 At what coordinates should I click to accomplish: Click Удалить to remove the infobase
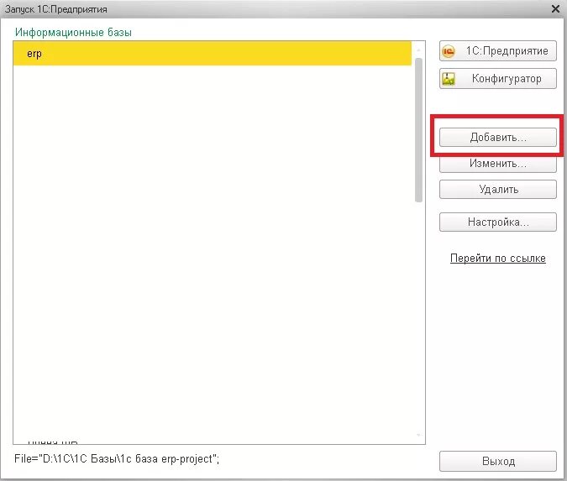tap(497, 190)
